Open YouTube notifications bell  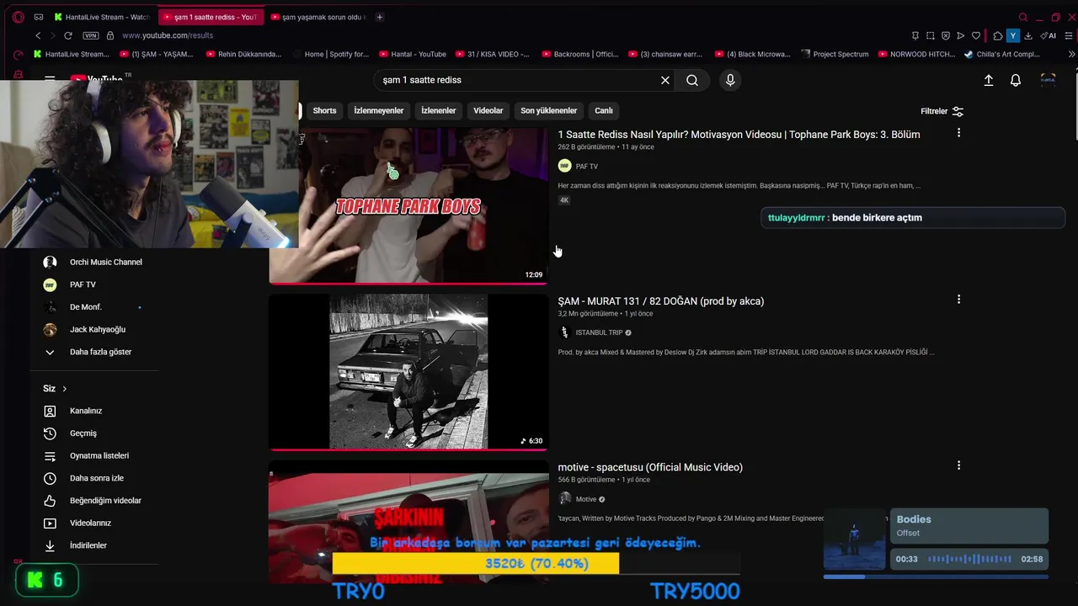(x=1016, y=80)
